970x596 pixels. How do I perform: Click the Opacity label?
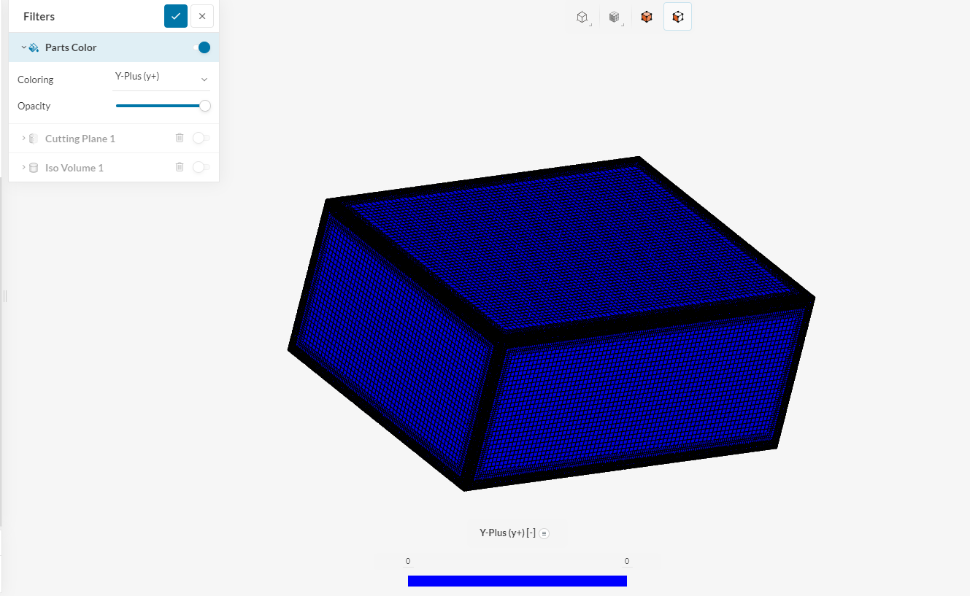[x=34, y=106]
